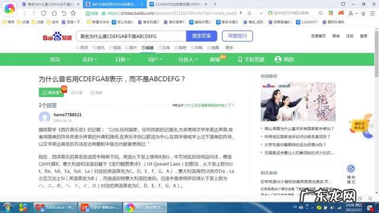Click the browser forward arrow
Image resolution: width=379 pixels, height=213 pixels.
click(x=34, y=13)
